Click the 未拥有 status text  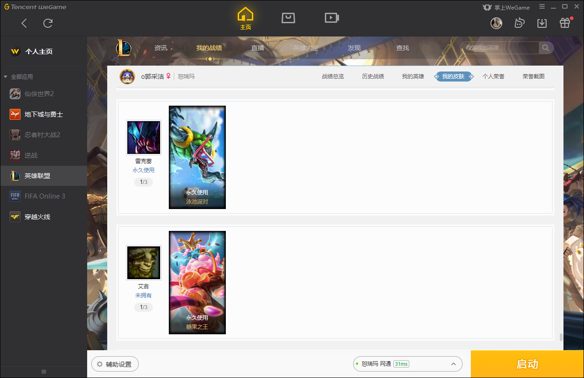click(x=143, y=296)
